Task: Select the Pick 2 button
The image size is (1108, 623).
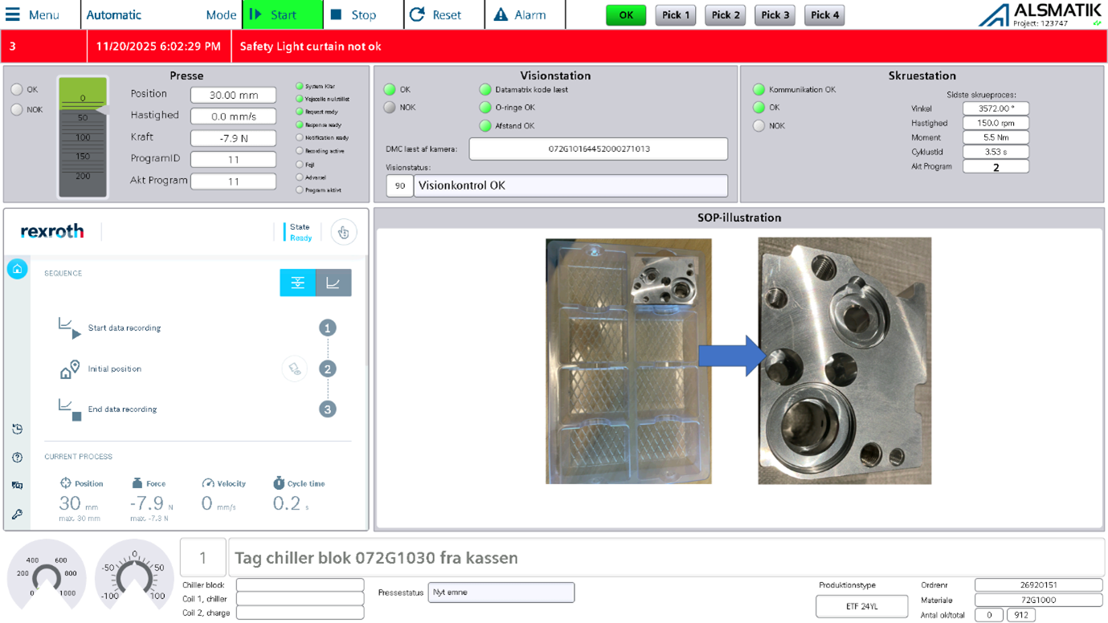Action: click(725, 14)
